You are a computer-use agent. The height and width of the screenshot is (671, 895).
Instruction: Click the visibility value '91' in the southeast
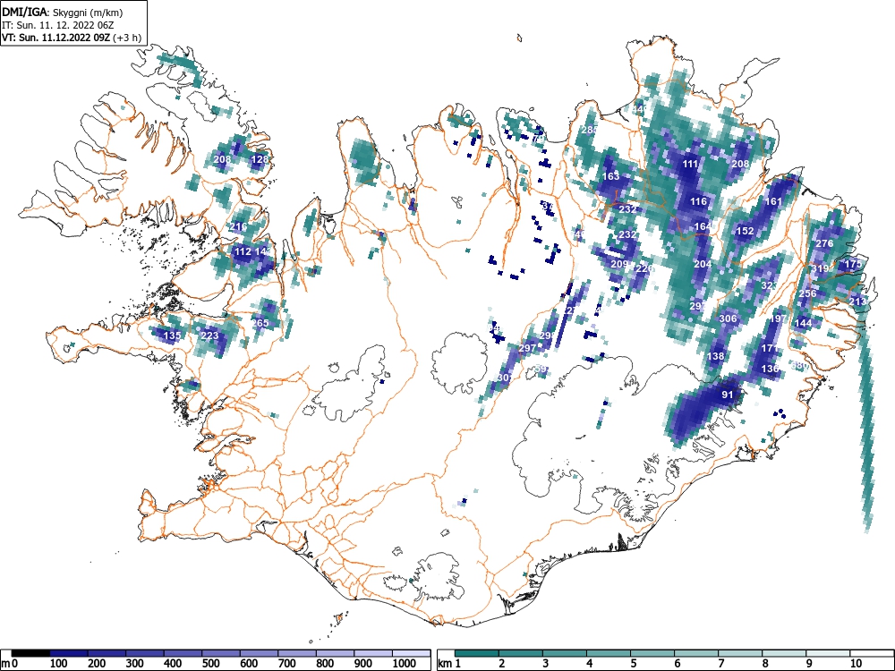click(x=727, y=395)
